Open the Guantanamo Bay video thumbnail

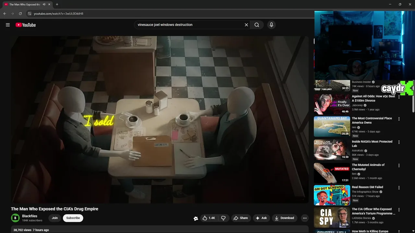[x=332, y=127]
